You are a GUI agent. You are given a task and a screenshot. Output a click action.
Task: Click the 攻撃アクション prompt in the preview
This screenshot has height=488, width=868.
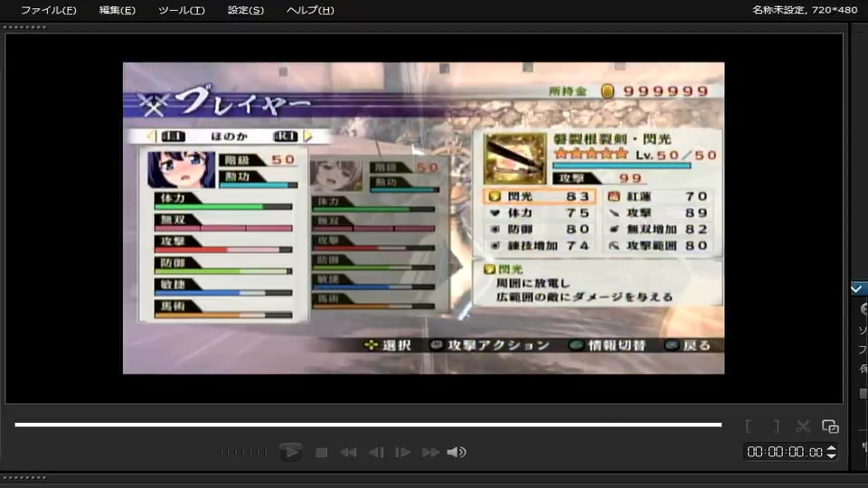coord(490,345)
